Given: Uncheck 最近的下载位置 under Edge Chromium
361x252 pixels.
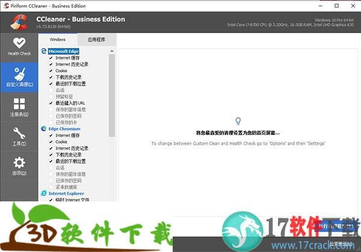Looking at the screenshot, I should coord(51,162).
